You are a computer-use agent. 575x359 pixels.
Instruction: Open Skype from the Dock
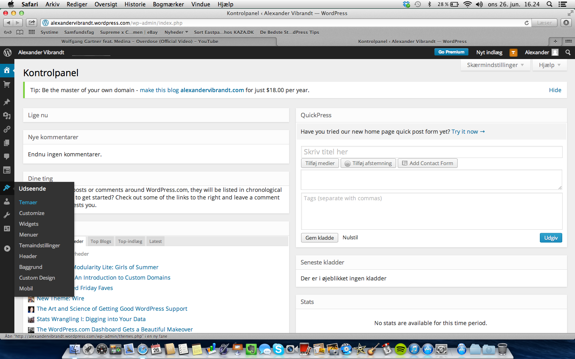tap(278, 349)
